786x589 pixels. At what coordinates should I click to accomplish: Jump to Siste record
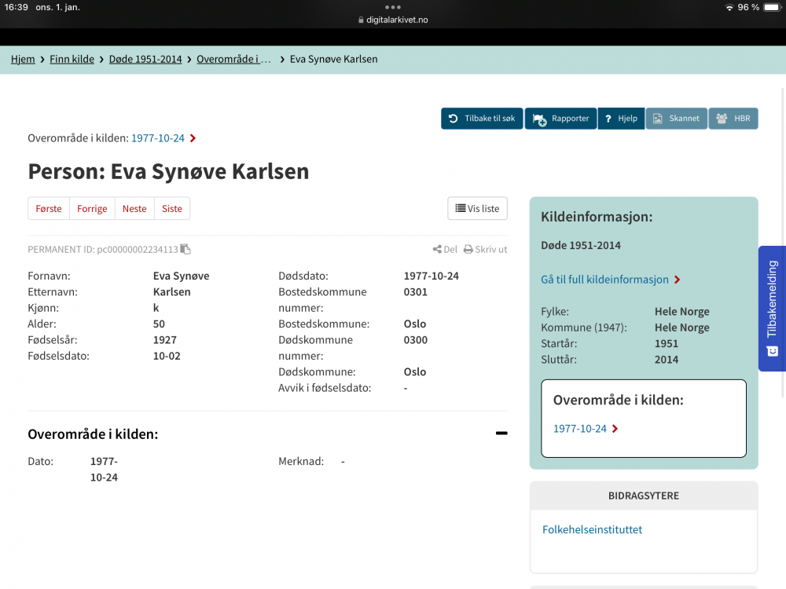pyautogui.click(x=172, y=208)
